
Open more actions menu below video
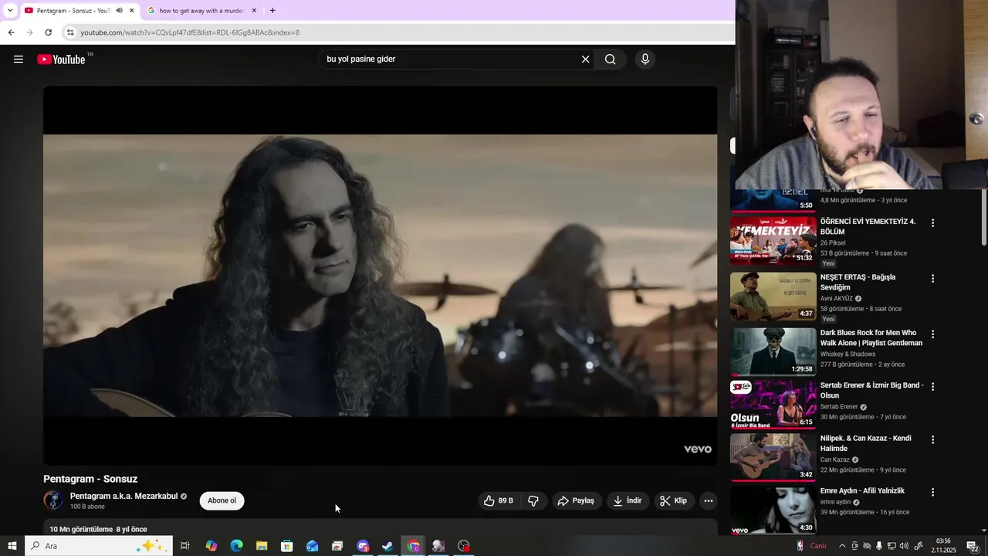pyautogui.click(x=708, y=500)
